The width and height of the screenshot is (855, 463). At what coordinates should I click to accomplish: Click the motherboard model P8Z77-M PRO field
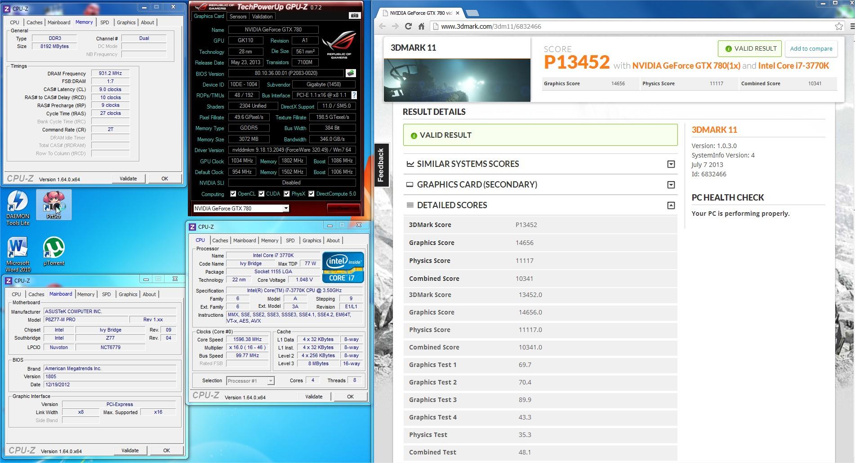tap(86, 320)
